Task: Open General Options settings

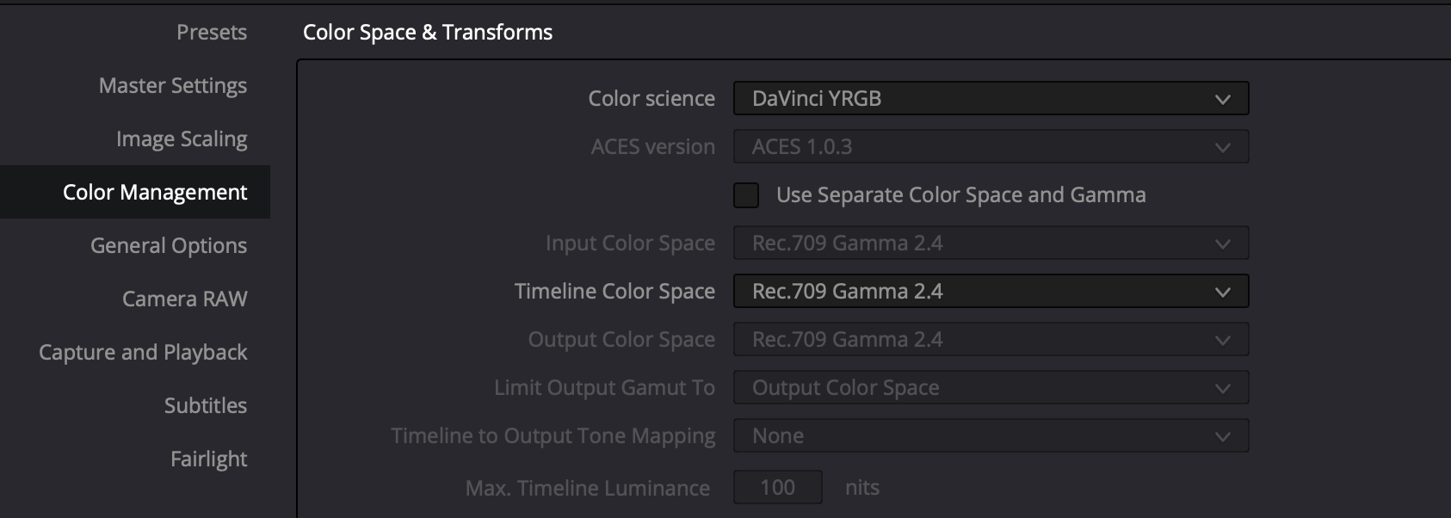Action: point(169,245)
